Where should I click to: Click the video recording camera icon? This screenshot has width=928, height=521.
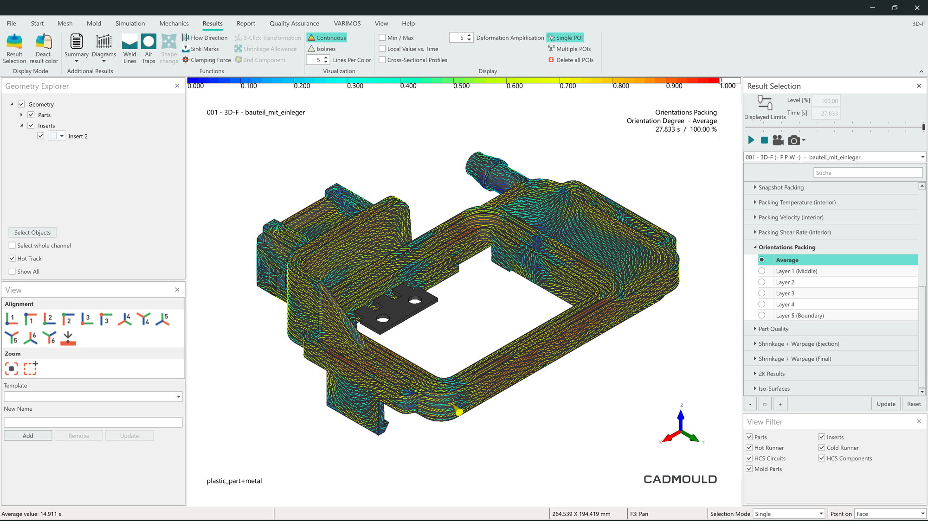click(x=778, y=140)
